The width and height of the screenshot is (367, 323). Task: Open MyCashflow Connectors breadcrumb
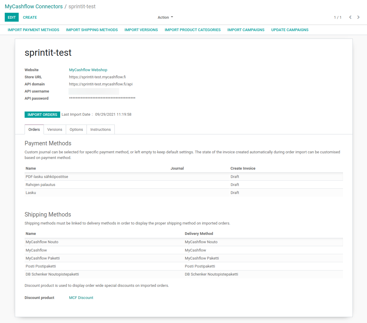pos(34,7)
